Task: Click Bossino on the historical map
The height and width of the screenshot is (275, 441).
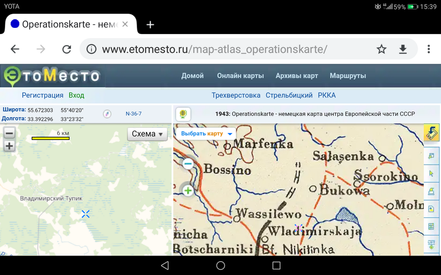Action: [227, 169]
